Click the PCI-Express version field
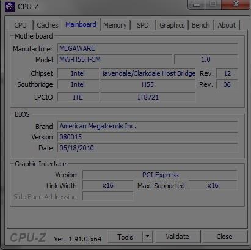Image resolution: width=251 pixels, height=250 pixels. (x=160, y=175)
